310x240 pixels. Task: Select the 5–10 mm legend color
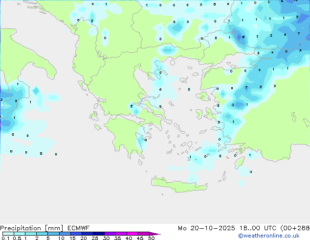point(53,234)
